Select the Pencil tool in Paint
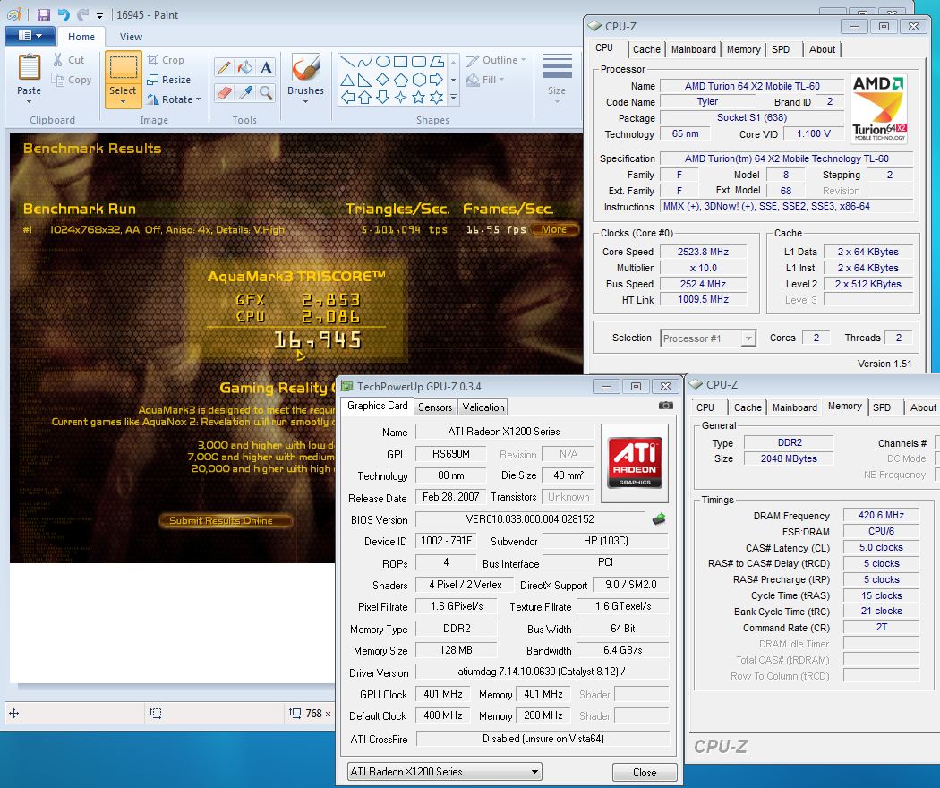The height and width of the screenshot is (788, 940). pos(224,67)
